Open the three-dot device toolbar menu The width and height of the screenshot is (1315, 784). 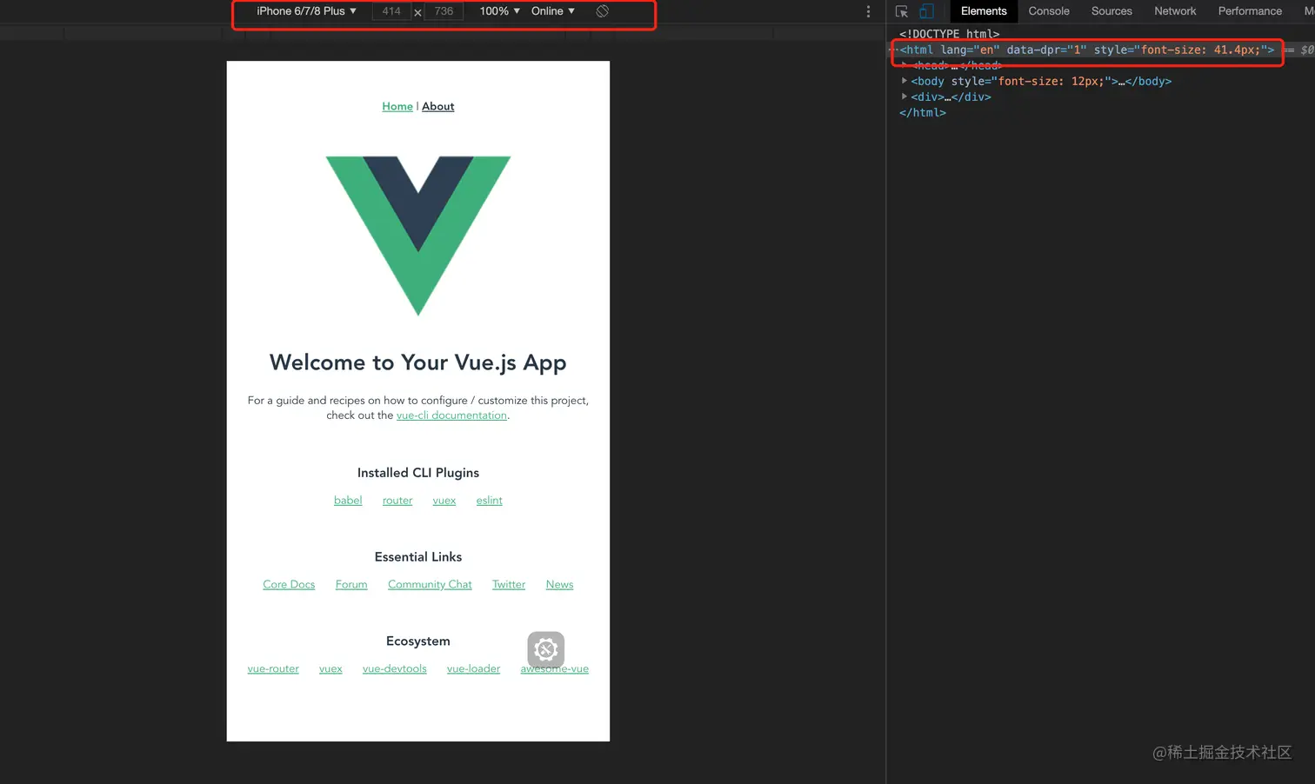click(868, 11)
